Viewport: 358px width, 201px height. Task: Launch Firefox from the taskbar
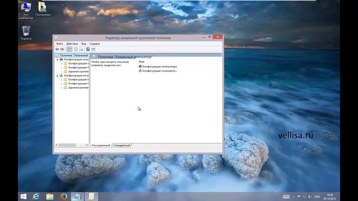(x=64, y=197)
